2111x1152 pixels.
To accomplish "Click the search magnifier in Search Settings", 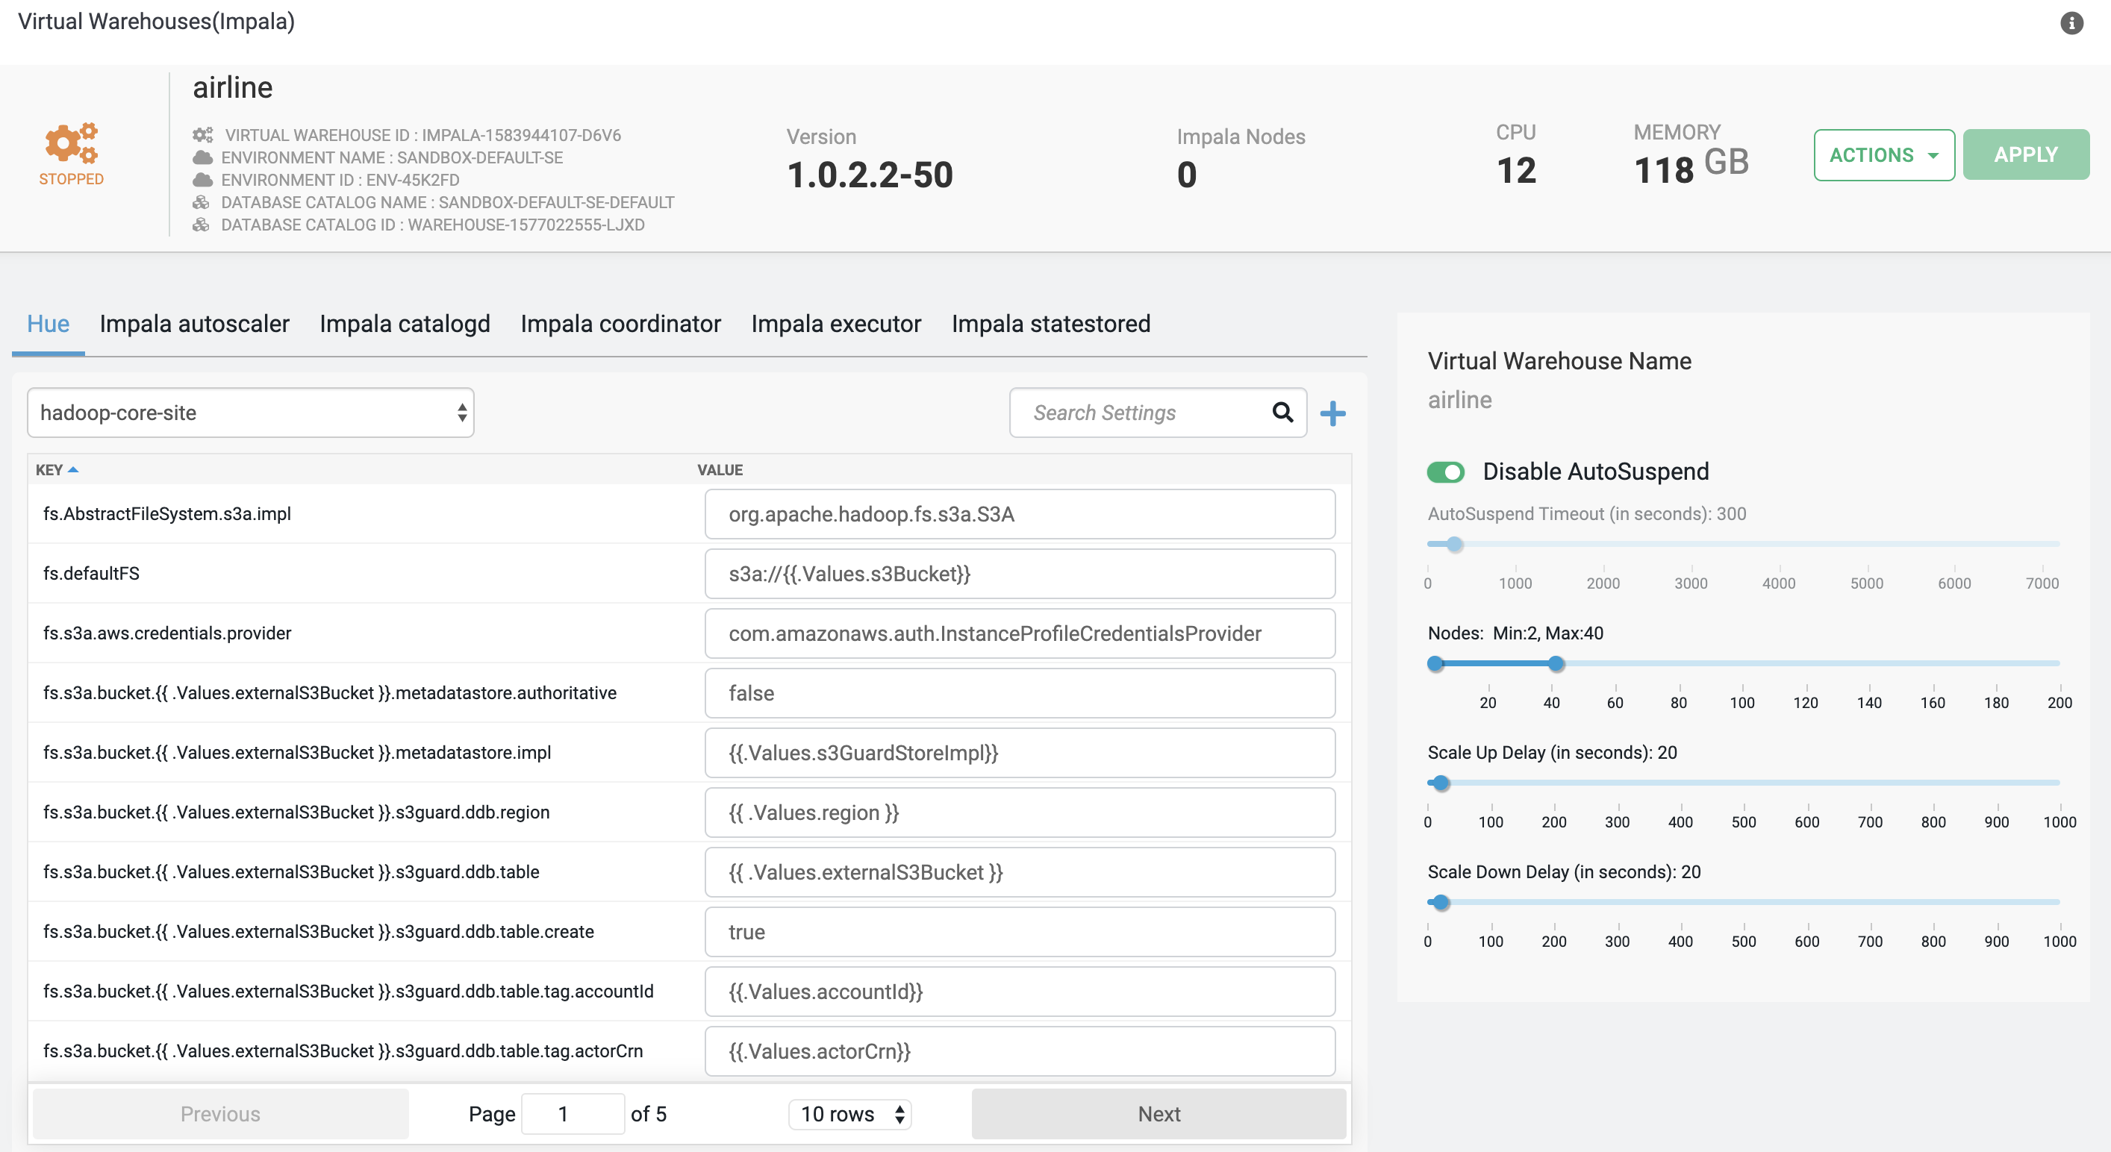I will (1281, 412).
